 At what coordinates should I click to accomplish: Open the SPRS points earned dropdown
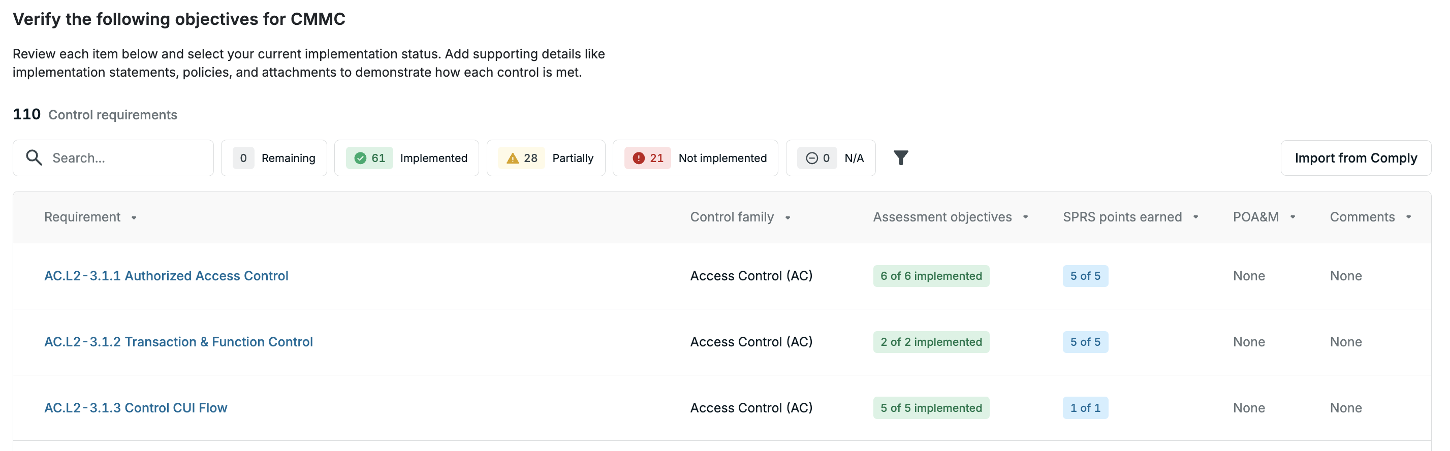point(1195,217)
